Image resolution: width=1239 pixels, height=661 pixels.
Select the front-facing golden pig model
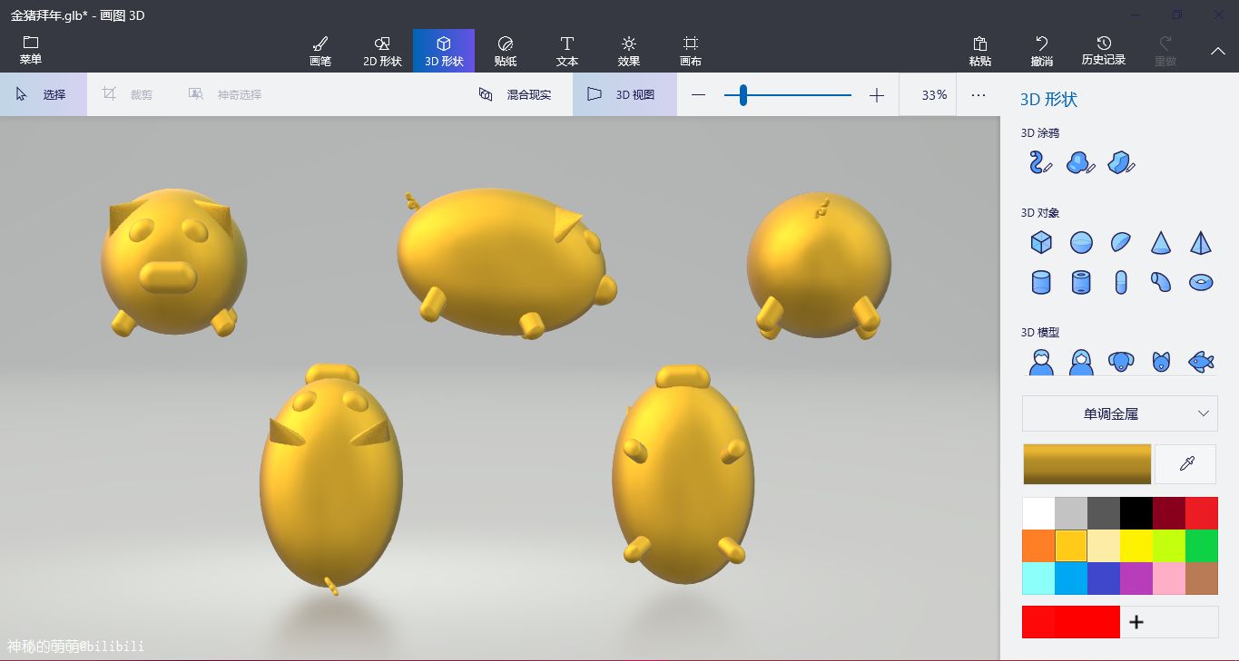[x=172, y=263]
